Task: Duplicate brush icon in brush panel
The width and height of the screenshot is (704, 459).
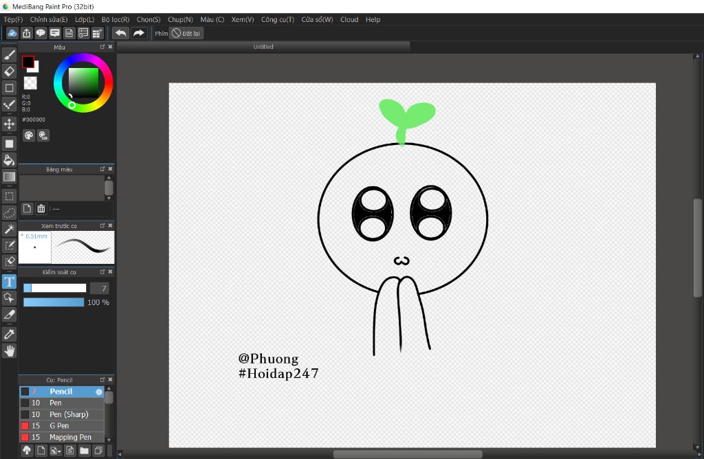Action: [x=98, y=451]
